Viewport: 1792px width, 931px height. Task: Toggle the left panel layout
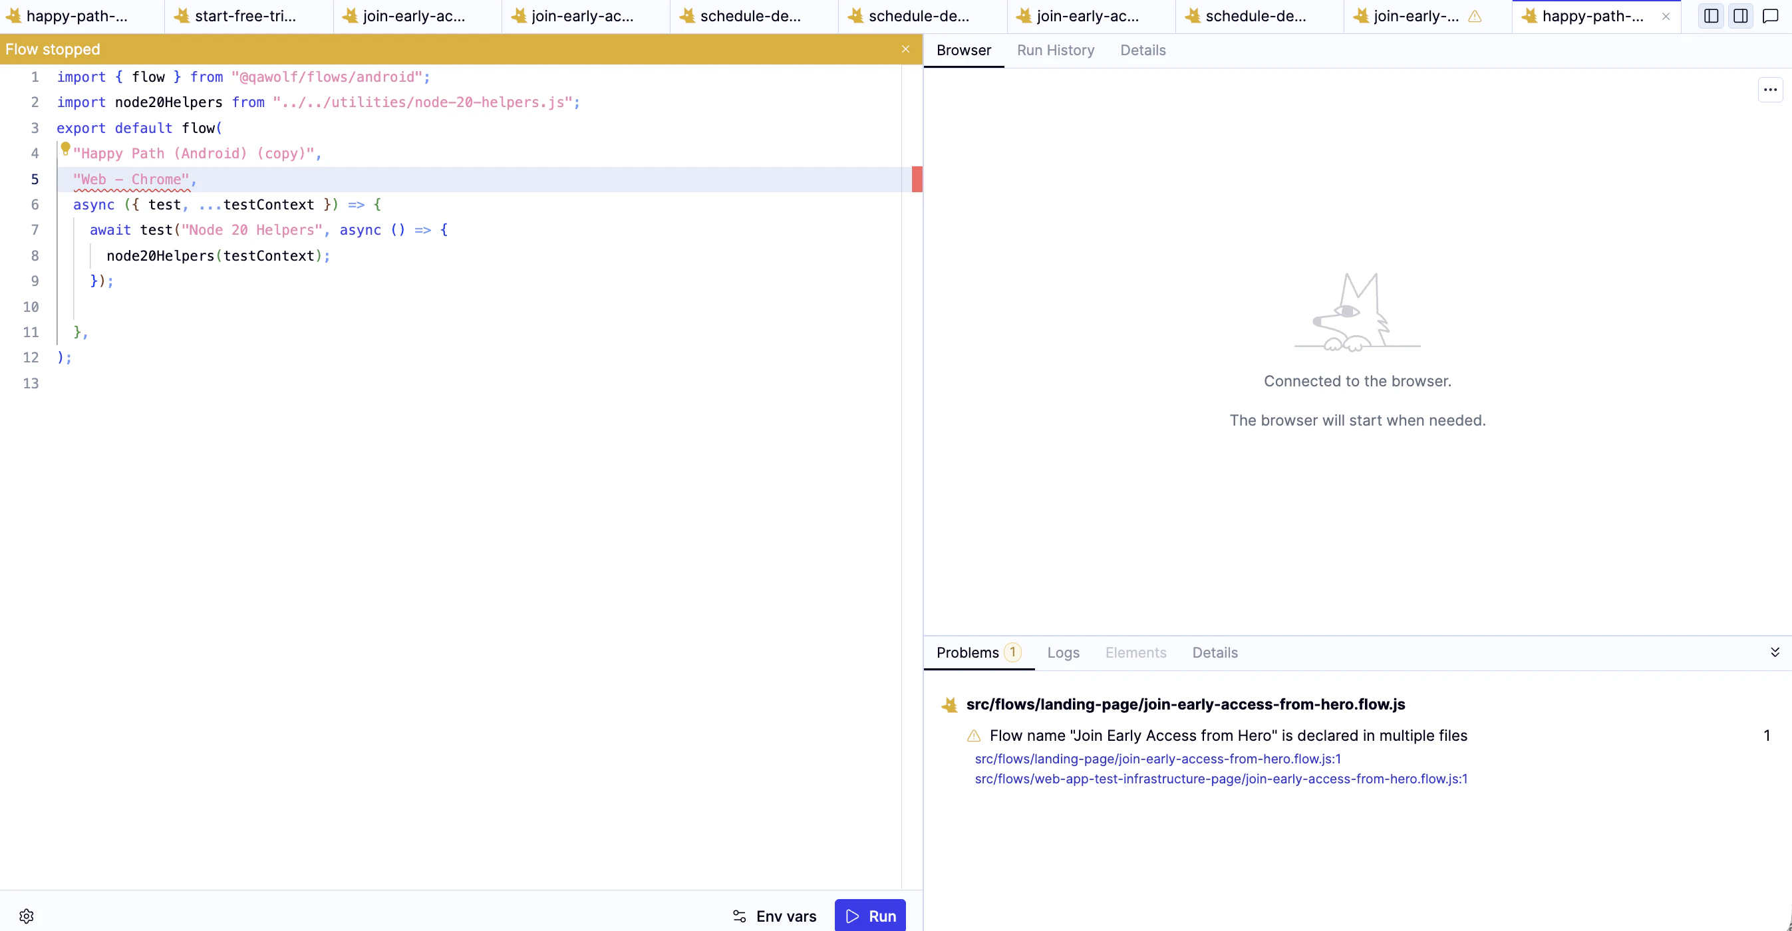click(1712, 15)
